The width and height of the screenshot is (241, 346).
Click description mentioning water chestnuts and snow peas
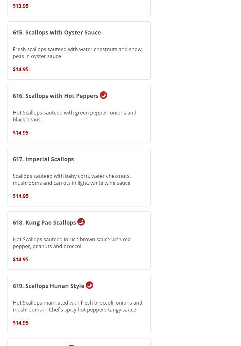pos(77,53)
